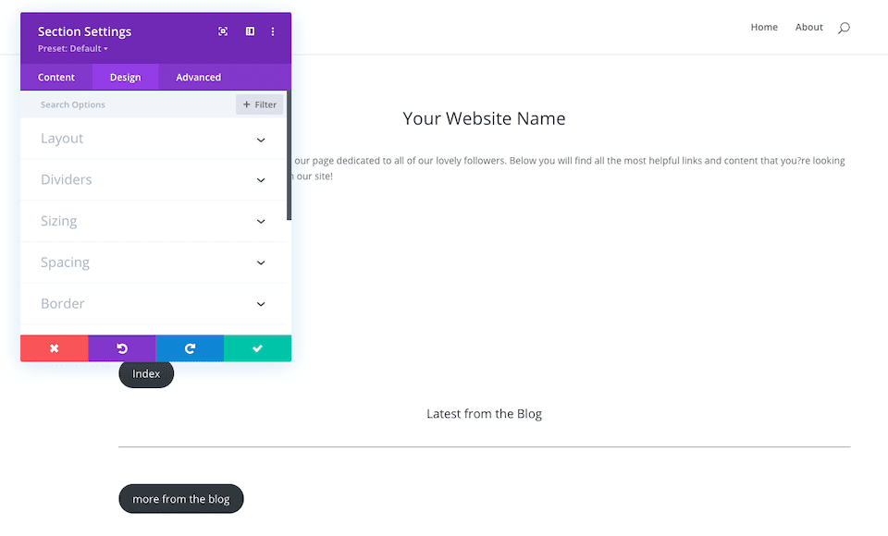Expand the Border section
This screenshot has height=536, width=888.
coord(154,303)
